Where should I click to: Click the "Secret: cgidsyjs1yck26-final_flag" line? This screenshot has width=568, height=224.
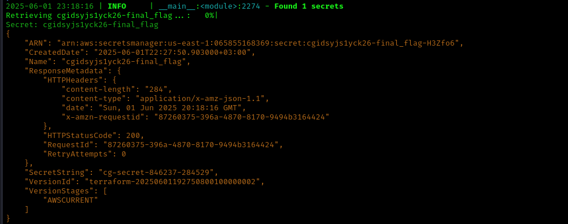point(82,25)
